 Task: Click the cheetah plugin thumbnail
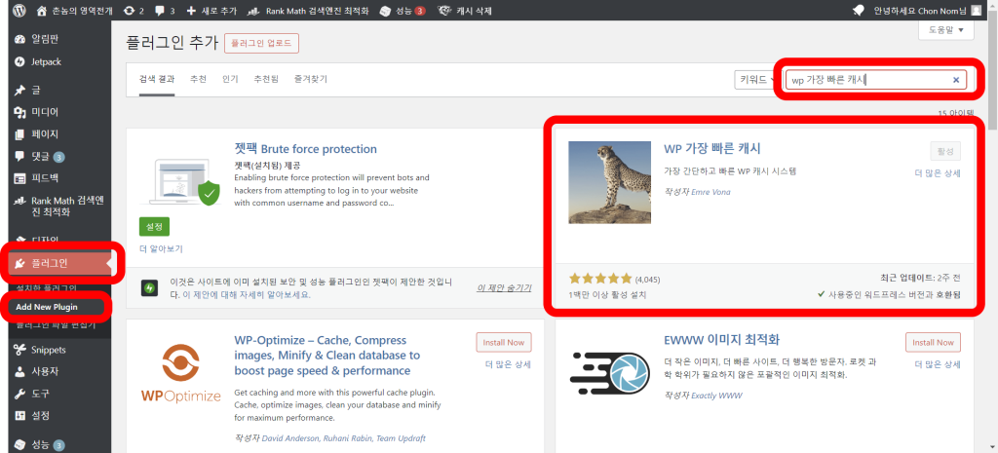[x=610, y=182]
